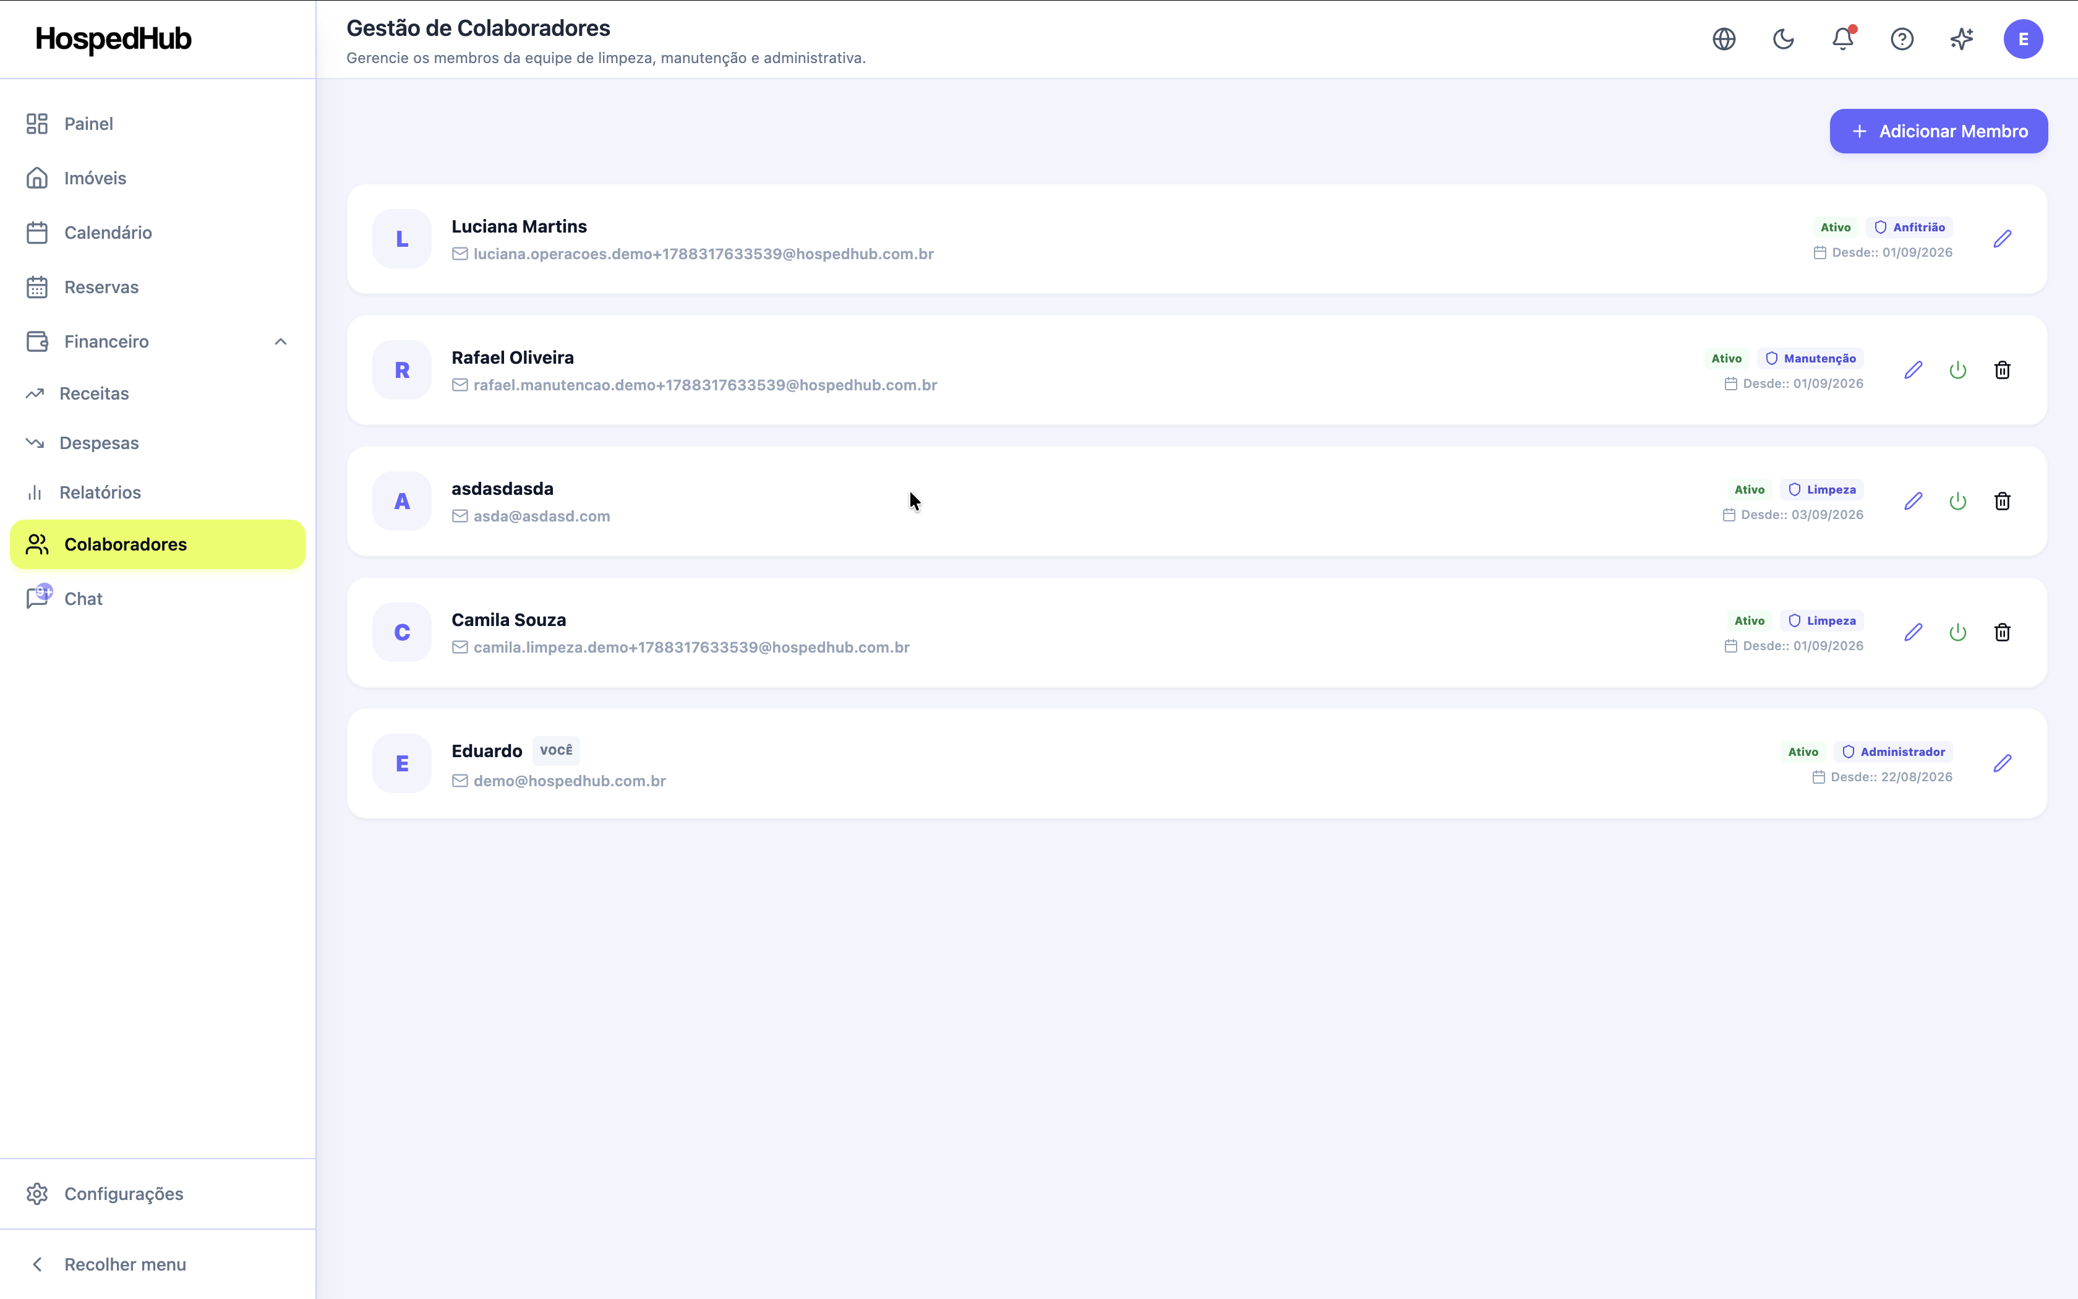Click Recolher menu to collapse sidebar
This screenshot has width=2078, height=1299.
click(x=158, y=1264)
